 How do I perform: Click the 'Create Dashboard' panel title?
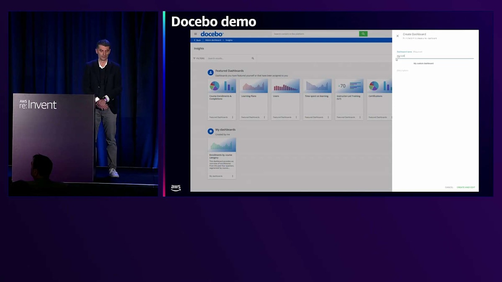pos(415,34)
